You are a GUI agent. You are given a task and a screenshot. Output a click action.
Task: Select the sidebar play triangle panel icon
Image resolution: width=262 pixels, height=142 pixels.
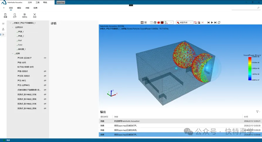click(3, 34)
